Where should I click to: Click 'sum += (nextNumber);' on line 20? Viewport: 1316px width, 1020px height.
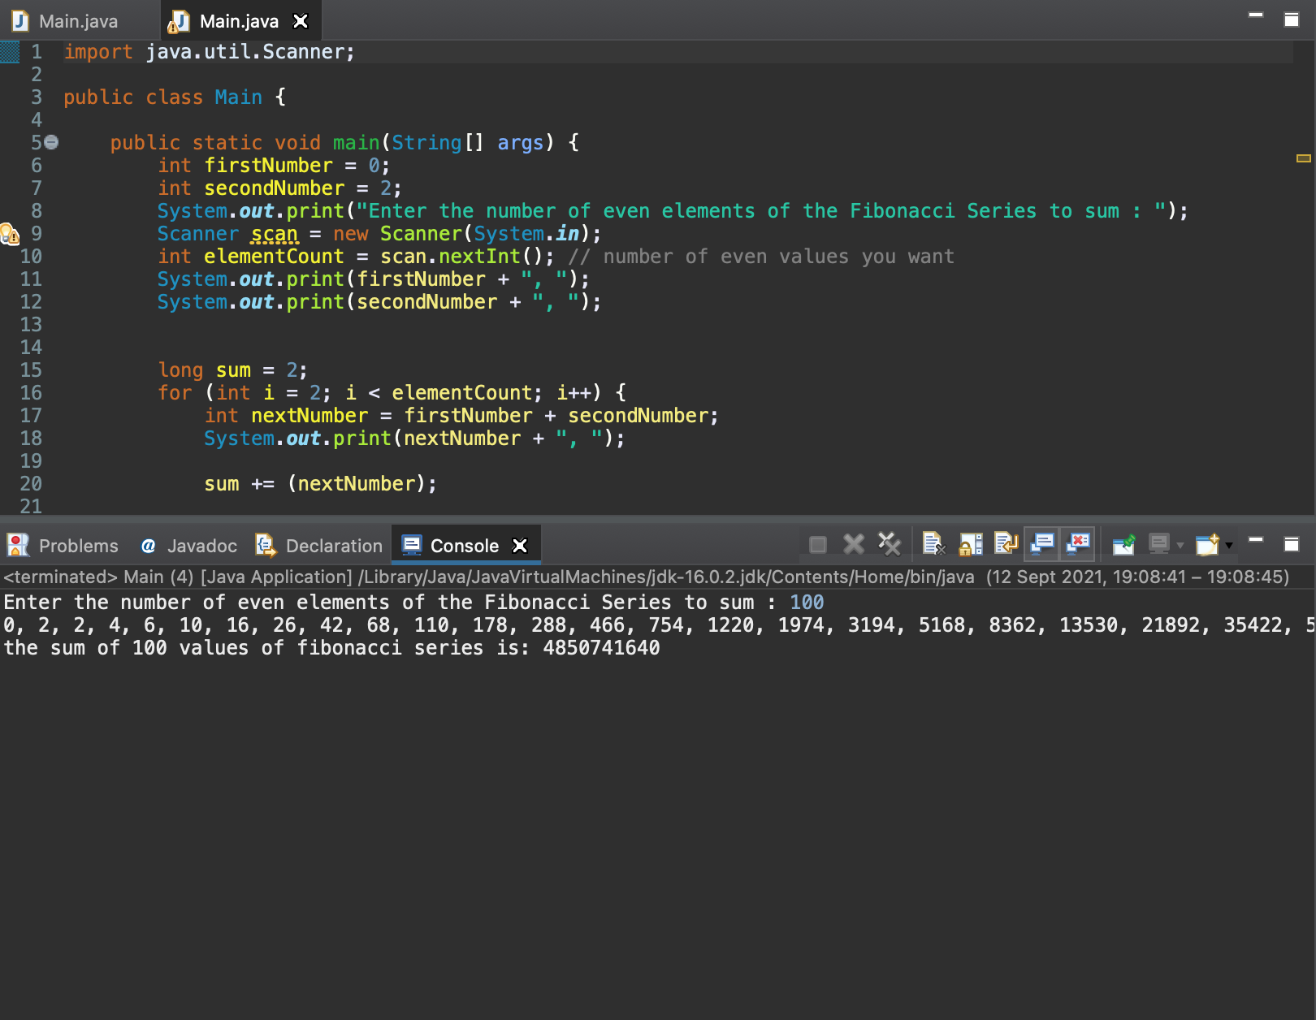pos(321,484)
